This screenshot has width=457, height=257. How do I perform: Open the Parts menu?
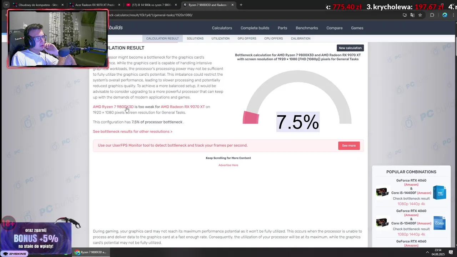coord(282,28)
